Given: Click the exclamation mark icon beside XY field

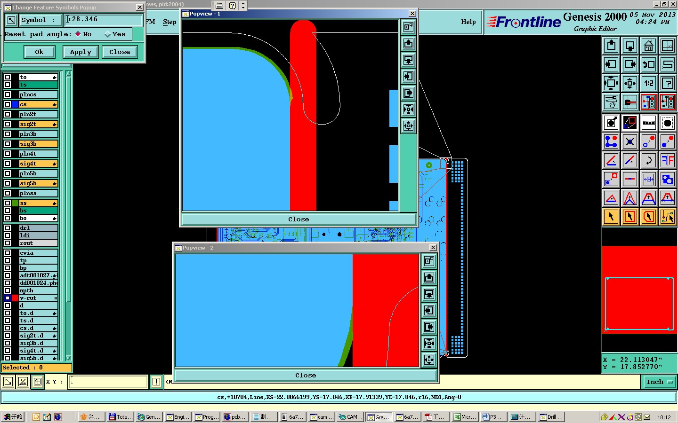Looking at the screenshot, I should [156, 382].
